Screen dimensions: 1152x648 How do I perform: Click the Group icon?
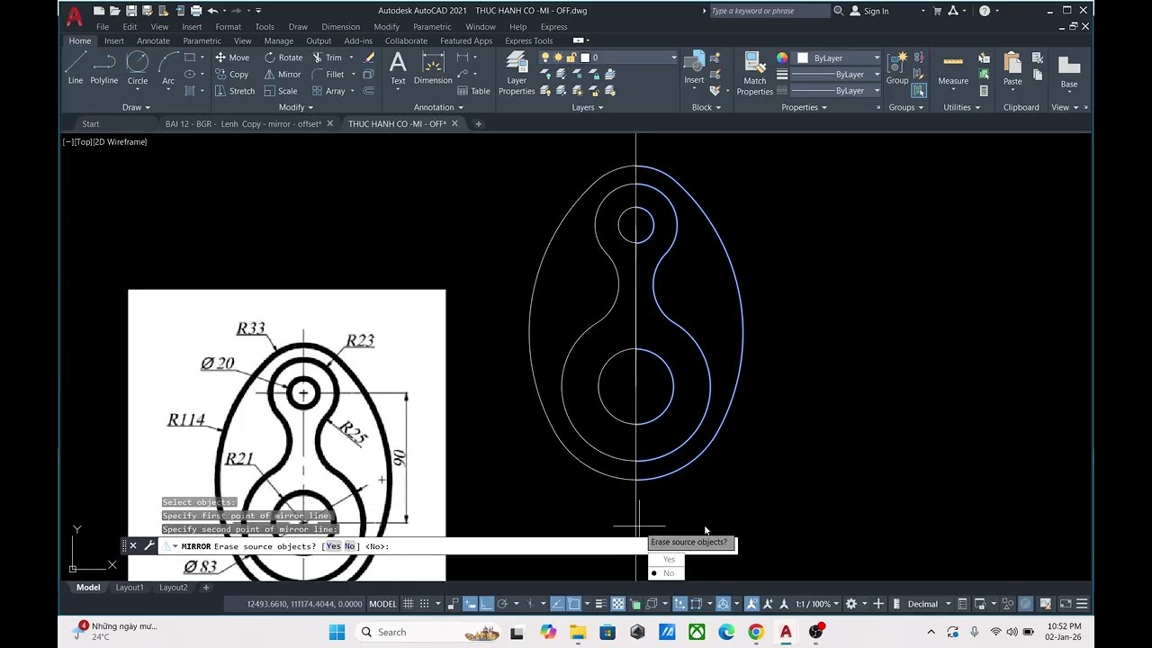[x=897, y=68]
